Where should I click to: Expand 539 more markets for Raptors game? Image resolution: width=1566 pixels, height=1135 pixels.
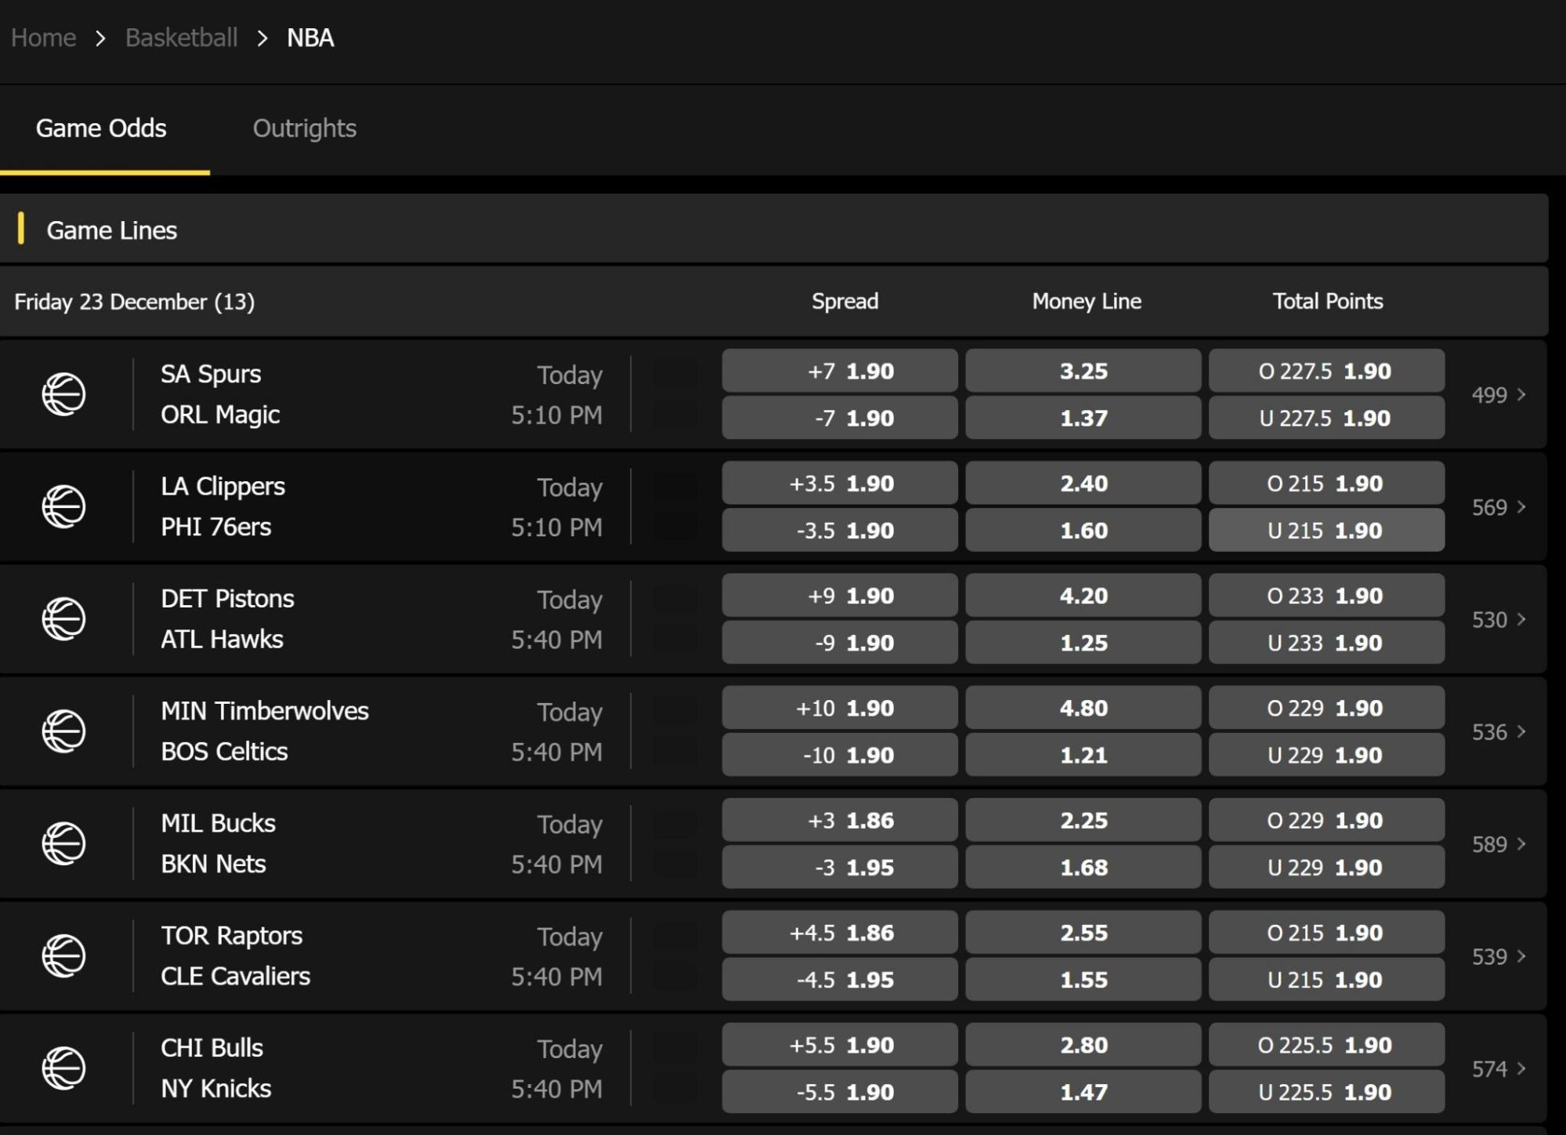[x=1499, y=956]
